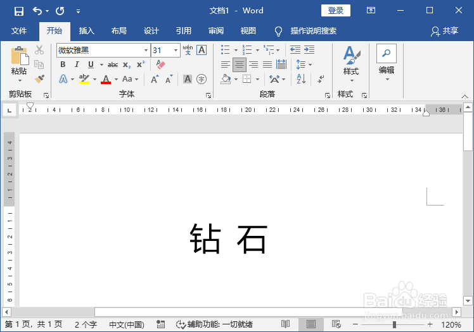This screenshot has width=474, height=332.
Task: Decrease font size with the smaller A icon
Action: tap(169, 79)
